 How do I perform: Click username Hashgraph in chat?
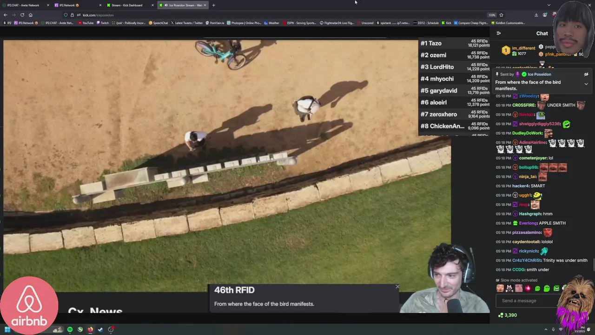pos(530,214)
